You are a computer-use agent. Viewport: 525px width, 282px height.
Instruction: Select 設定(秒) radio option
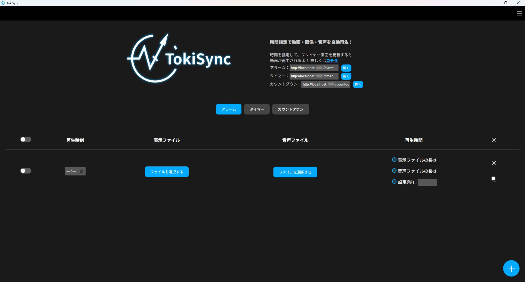click(394, 182)
